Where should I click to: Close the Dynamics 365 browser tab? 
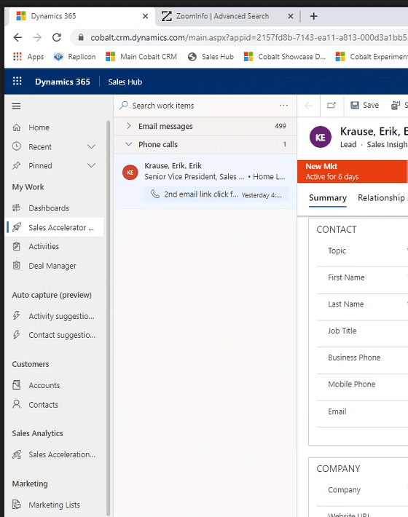pyautogui.click(x=145, y=16)
